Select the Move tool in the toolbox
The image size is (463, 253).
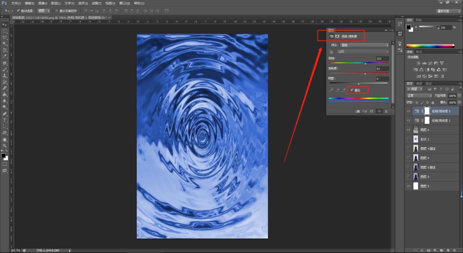click(5, 25)
